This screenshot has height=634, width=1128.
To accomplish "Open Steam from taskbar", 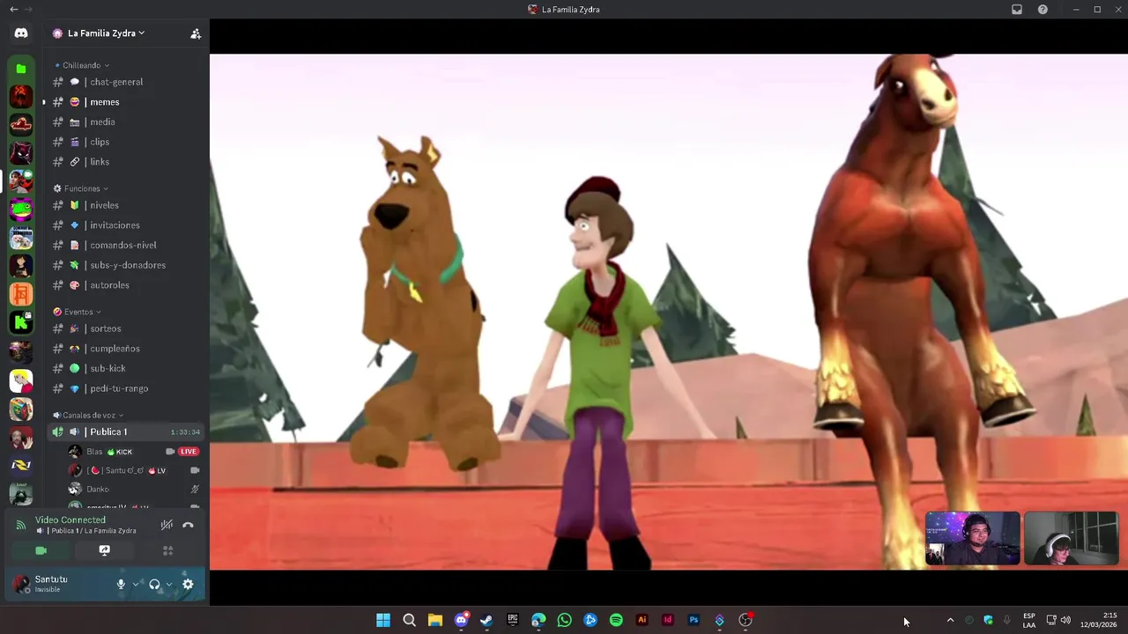I will [486, 620].
